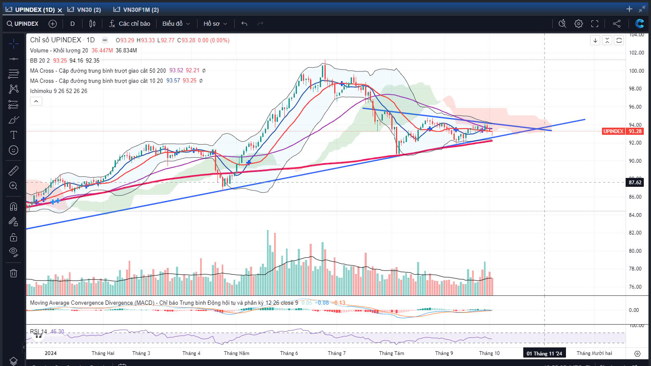651x366 pixels.
Task: Click the blue C logo icon
Action: [x=639, y=24]
